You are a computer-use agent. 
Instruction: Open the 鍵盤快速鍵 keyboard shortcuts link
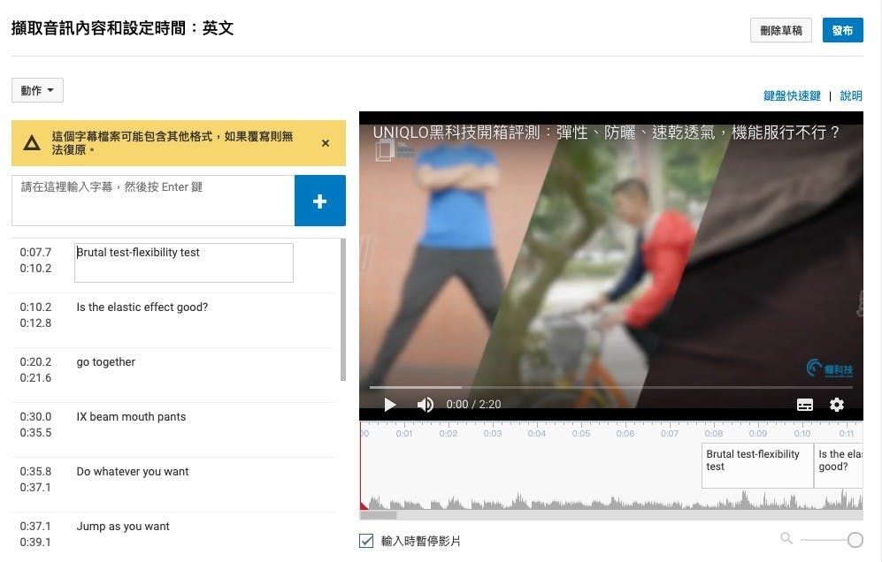[x=792, y=95]
